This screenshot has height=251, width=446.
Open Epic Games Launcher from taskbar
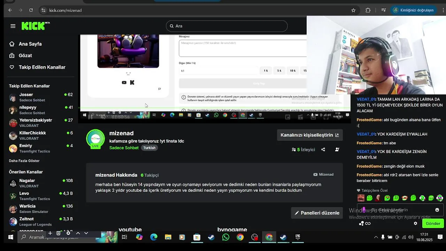point(298,237)
